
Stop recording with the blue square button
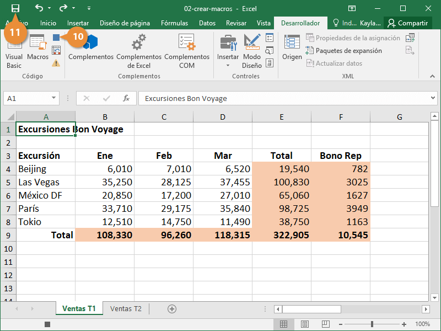(x=56, y=38)
